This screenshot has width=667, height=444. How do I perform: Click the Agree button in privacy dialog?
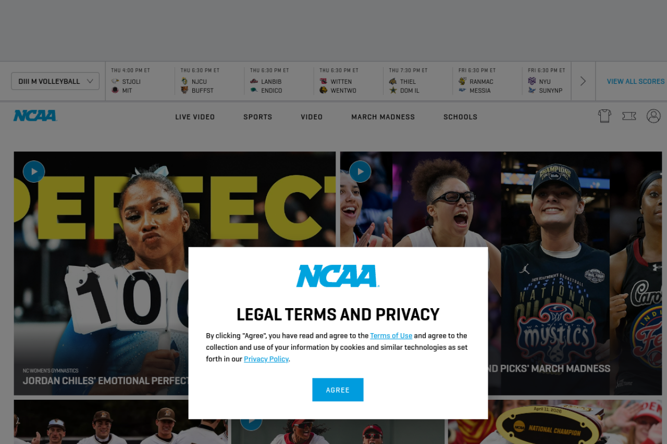click(338, 390)
